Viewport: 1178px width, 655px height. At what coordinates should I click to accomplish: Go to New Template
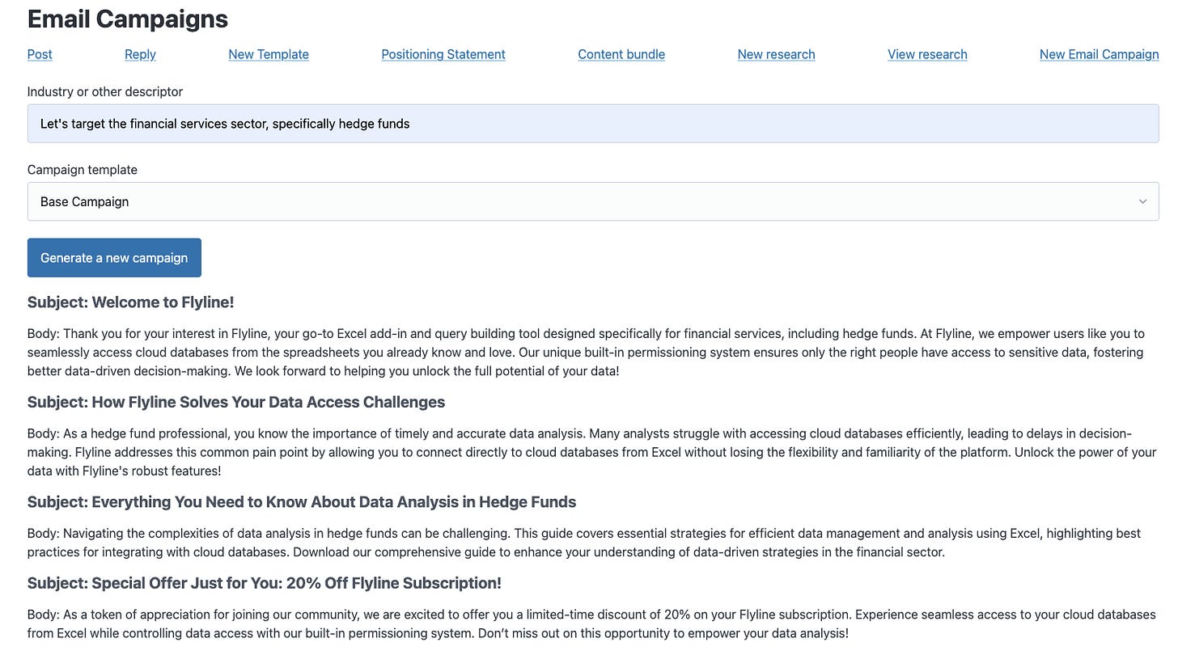[269, 54]
